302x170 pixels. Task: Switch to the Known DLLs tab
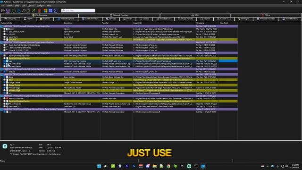point(224,19)
